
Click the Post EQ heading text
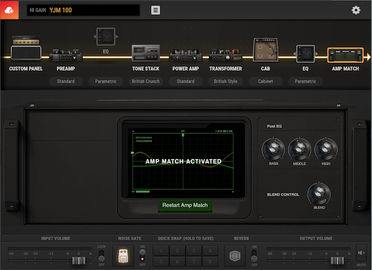coord(274,126)
